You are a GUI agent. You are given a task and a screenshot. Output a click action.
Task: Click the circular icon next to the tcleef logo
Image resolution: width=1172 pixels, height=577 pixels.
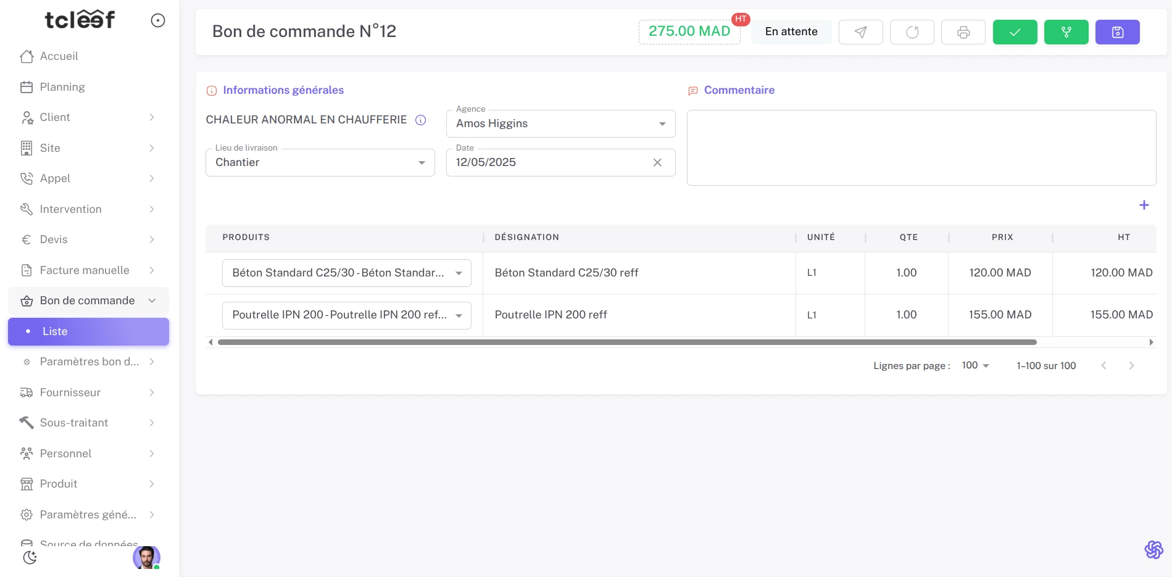click(x=157, y=20)
